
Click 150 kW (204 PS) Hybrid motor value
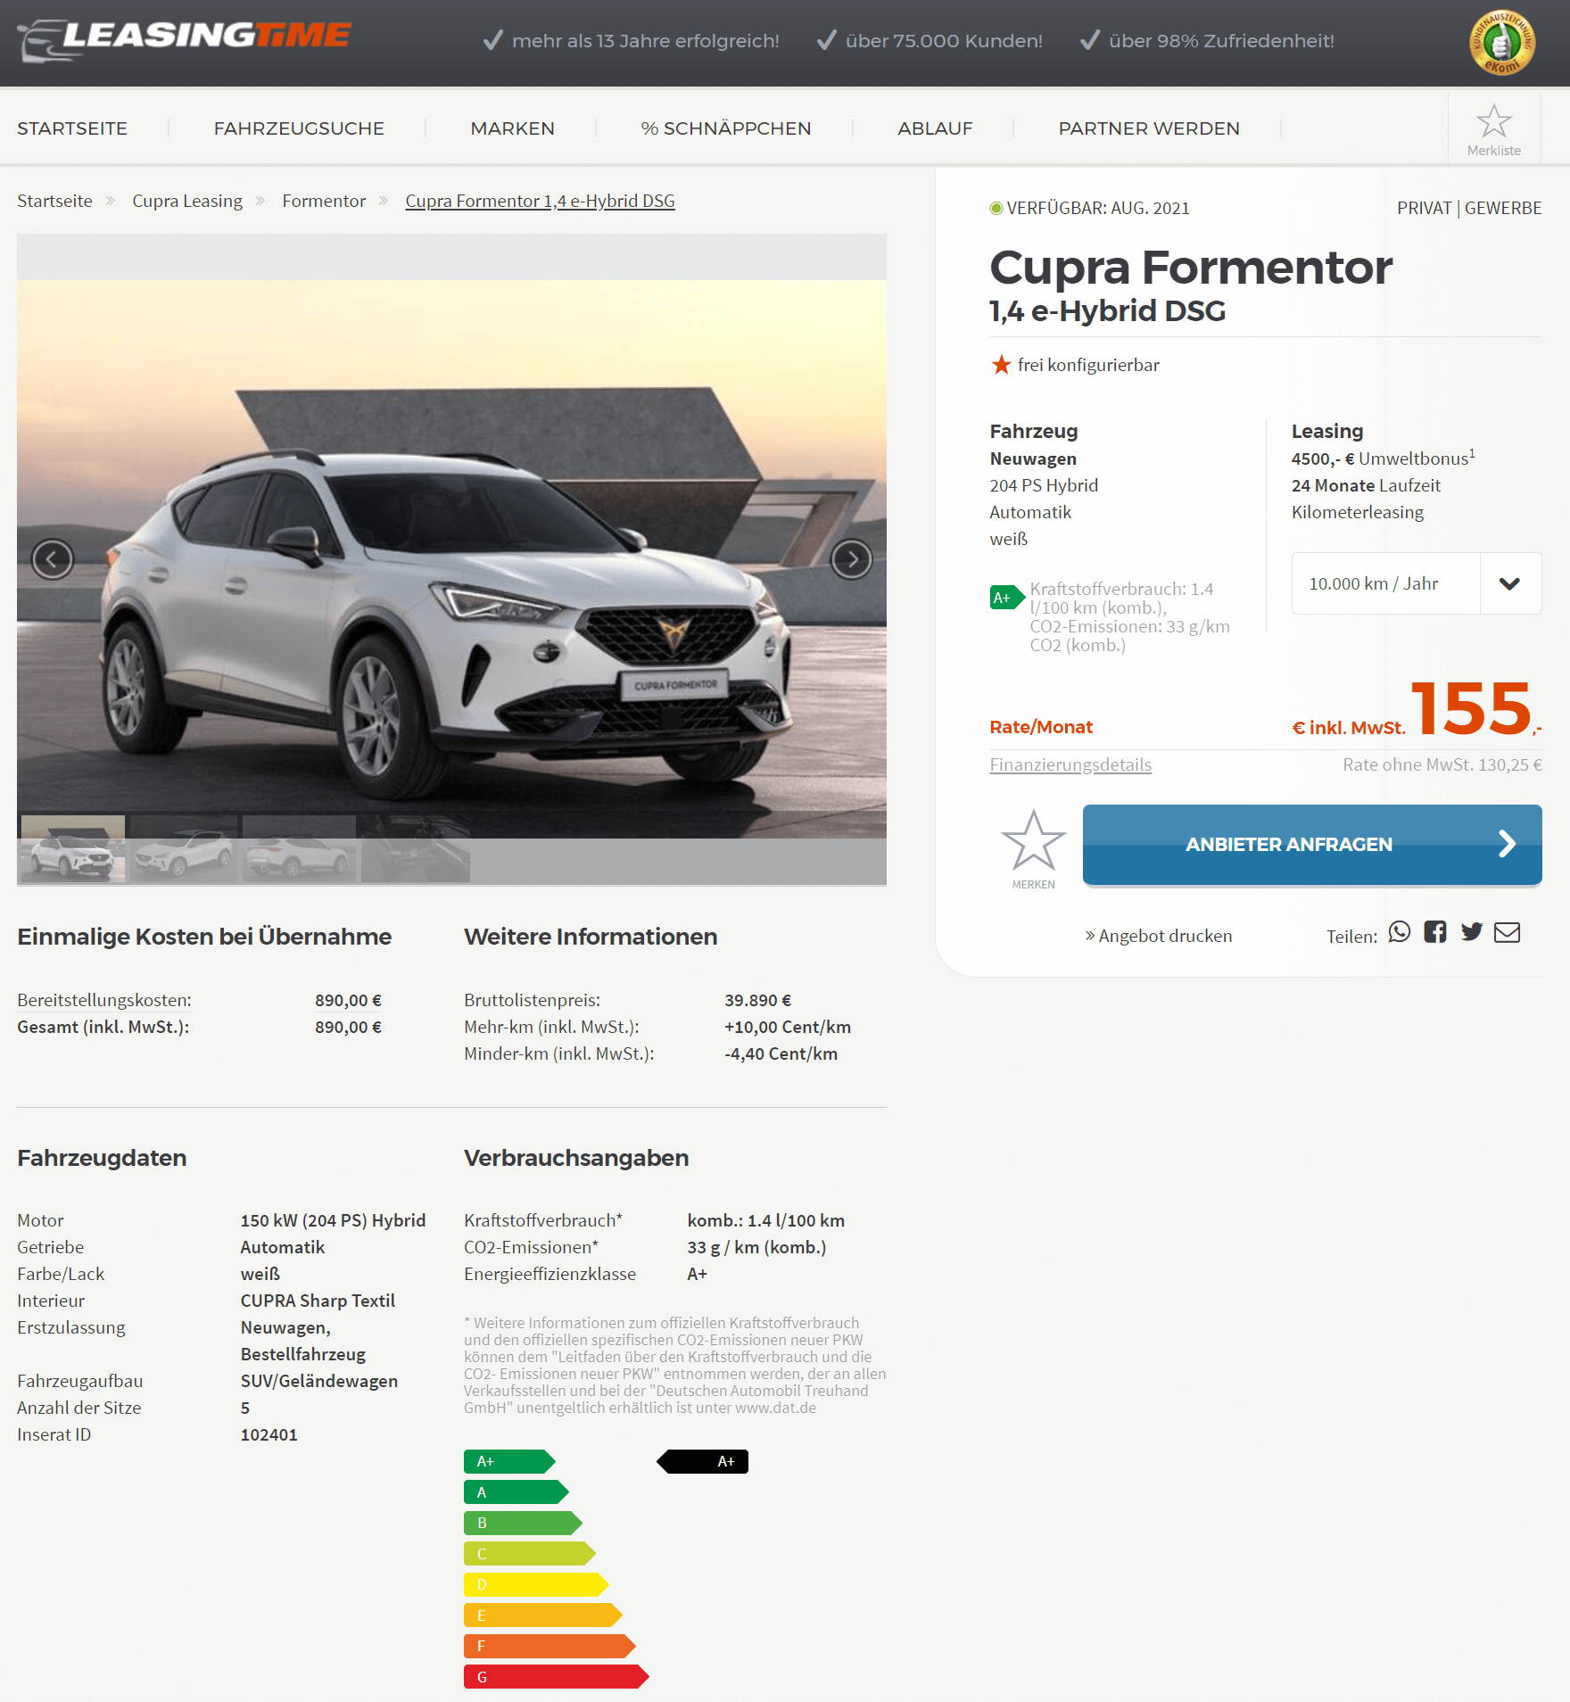[334, 1220]
